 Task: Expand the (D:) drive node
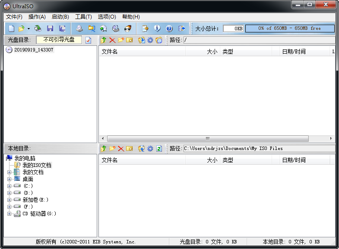point(9,193)
